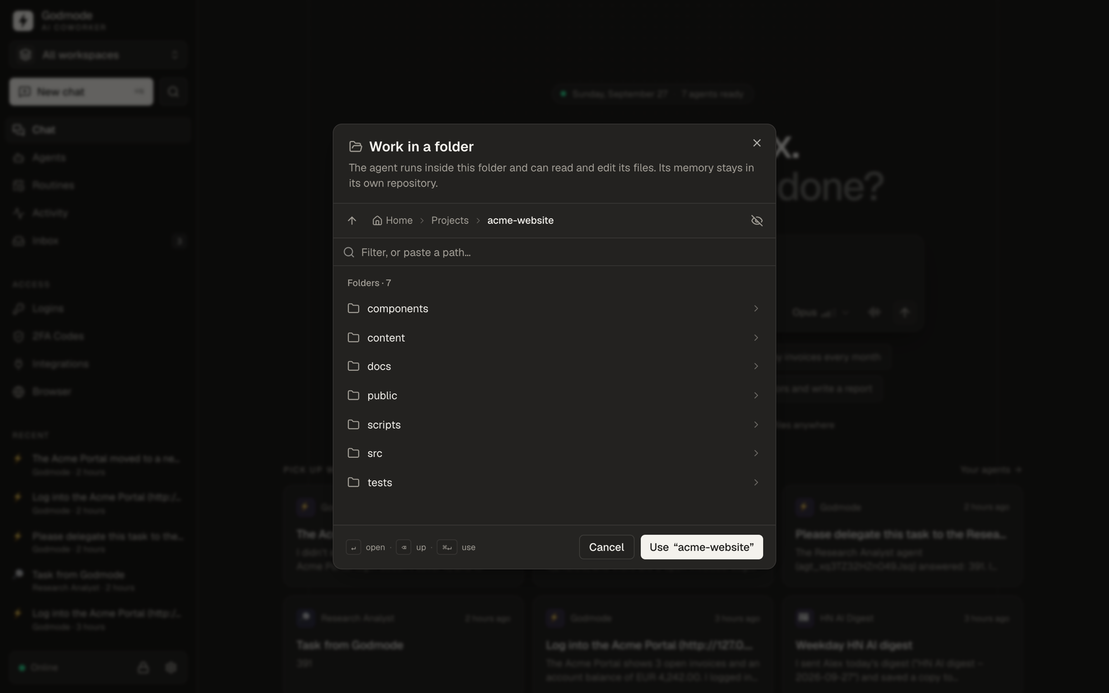
Task: Close the Work in a folder dialog
Action: pos(756,143)
